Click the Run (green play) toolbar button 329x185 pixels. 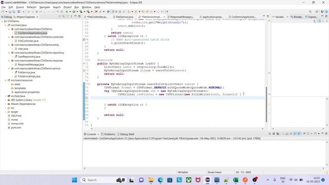click(x=74, y=12)
